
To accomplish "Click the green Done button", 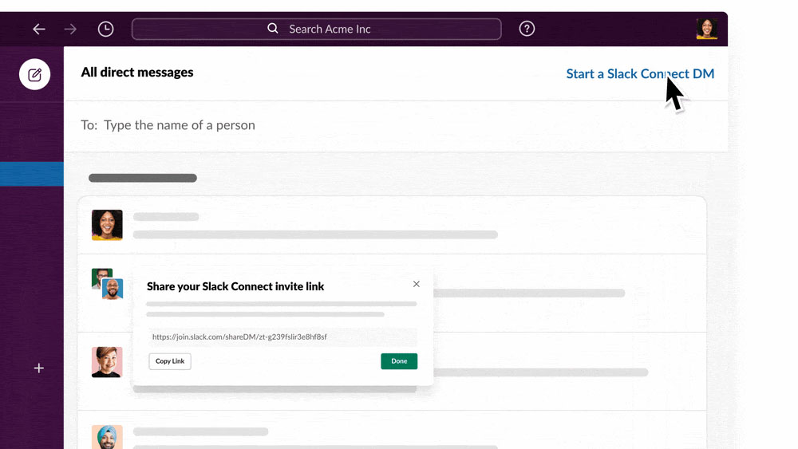I will click(399, 361).
